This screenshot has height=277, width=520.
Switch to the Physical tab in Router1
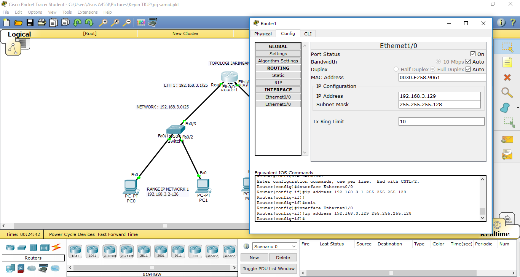[x=263, y=34]
